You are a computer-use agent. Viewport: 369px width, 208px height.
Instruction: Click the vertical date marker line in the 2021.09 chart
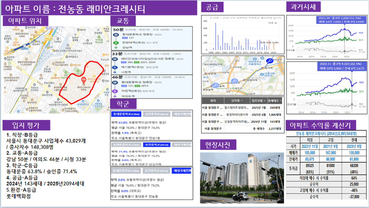[345, 39]
